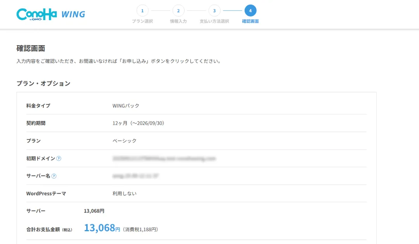Screen dimensions: 419x244
Task: Open the ConoHa WING logo link
Action: pyautogui.click(x=51, y=14)
